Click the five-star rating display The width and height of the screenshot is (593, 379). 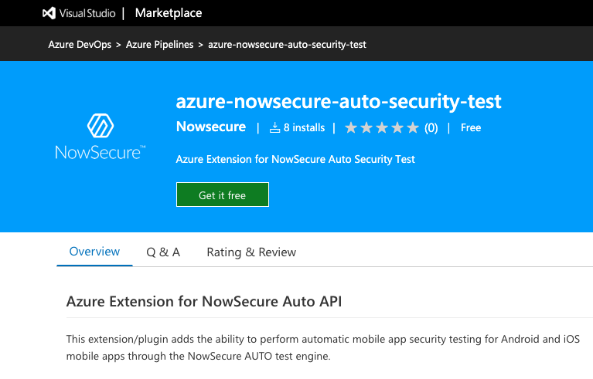(x=382, y=127)
